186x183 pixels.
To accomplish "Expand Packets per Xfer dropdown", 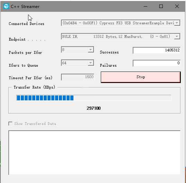I will pyautogui.click(x=90, y=50).
